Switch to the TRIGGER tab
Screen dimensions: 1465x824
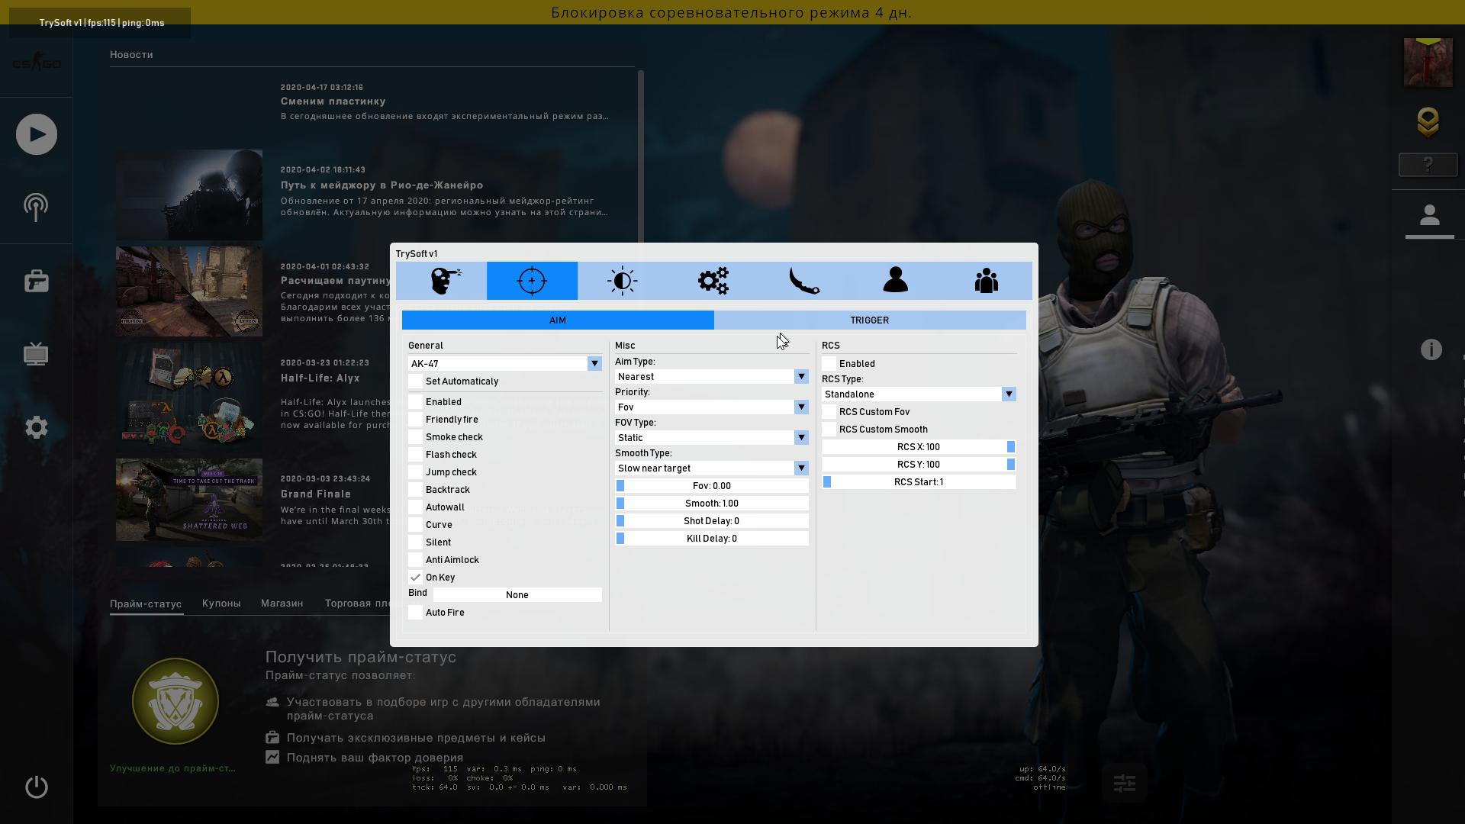[869, 320]
